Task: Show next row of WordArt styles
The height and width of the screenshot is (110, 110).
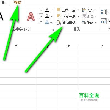Action: coord(41,16)
